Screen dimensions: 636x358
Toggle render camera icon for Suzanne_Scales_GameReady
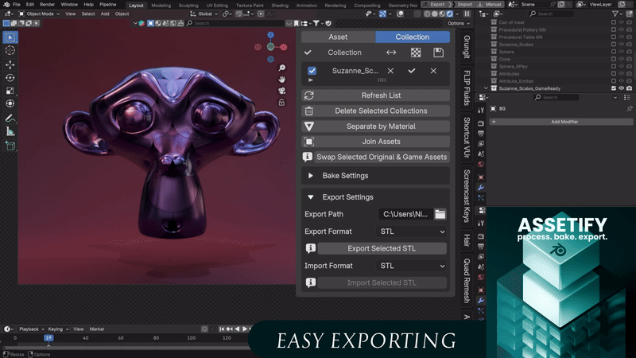[x=629, y=88]
